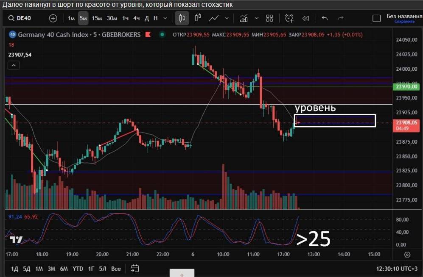The image size is (423, 277).
Task: Open the indicators chart icon
Action: tap(244, 18)
